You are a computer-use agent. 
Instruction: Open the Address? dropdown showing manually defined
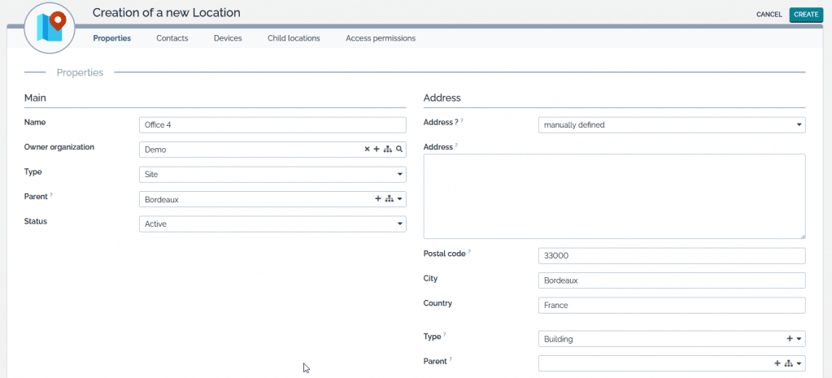(672, 125)
